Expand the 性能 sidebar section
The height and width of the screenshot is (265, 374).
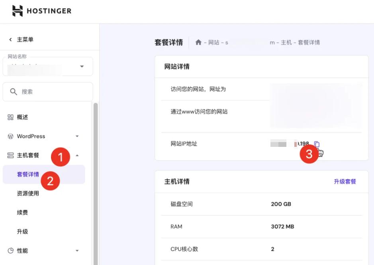(x=78, y=251)
